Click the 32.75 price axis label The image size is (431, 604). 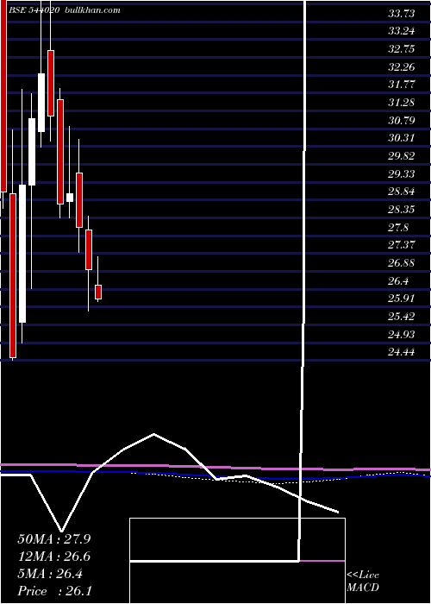click(x=402, y=49)
